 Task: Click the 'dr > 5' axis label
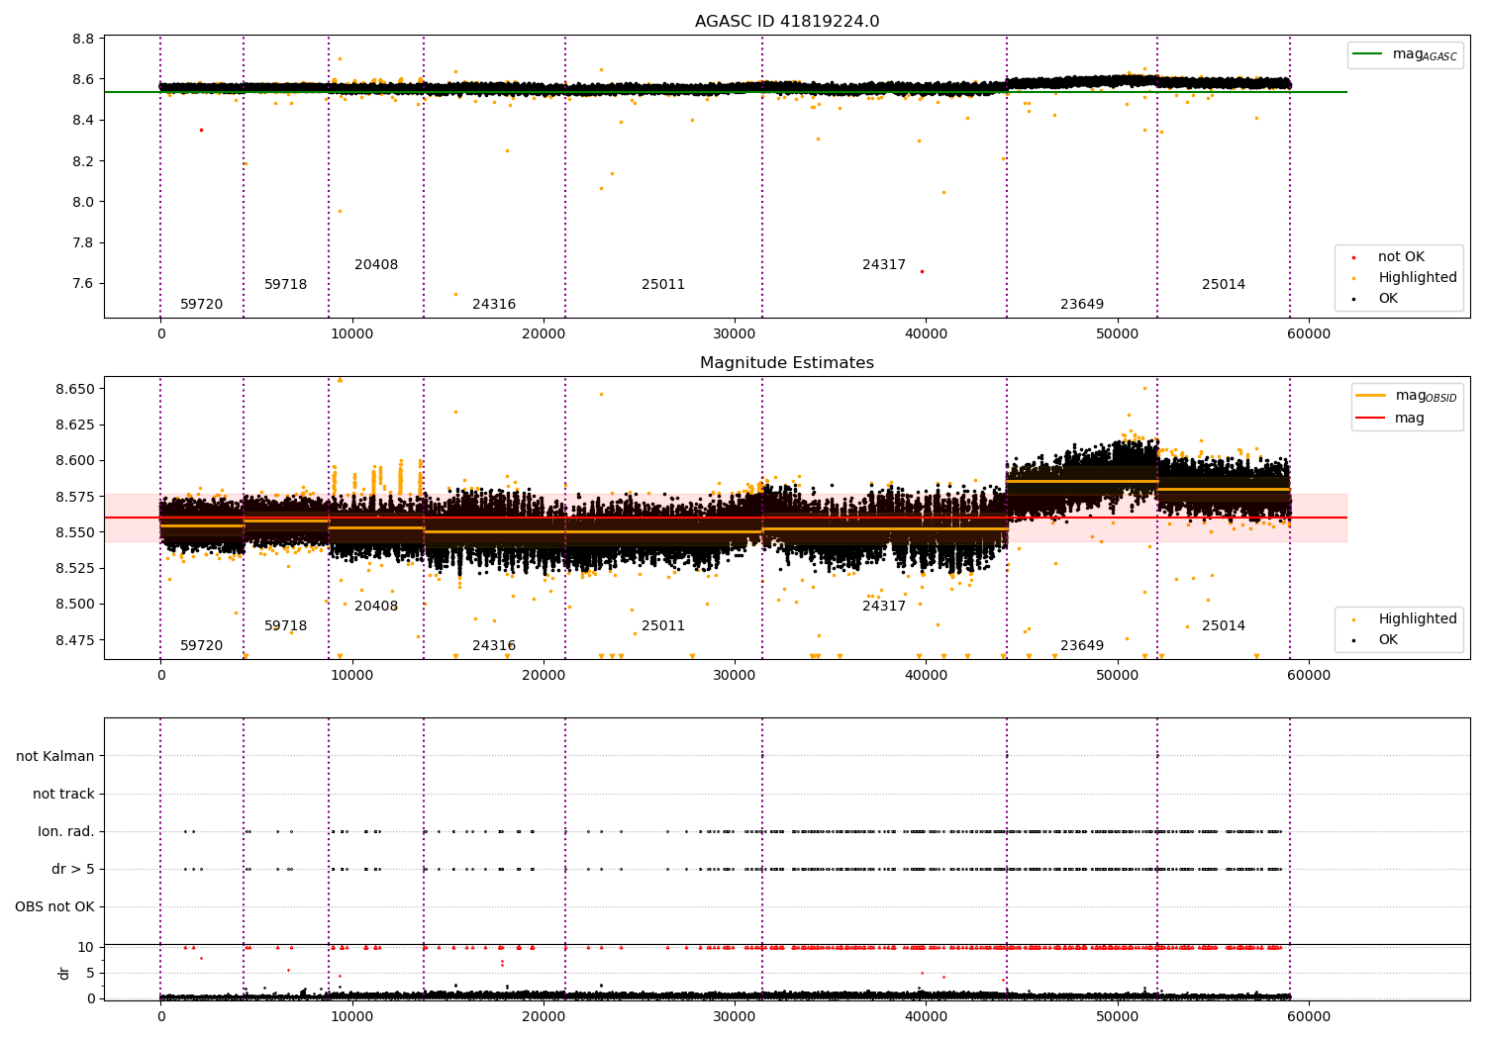(73, 869)
